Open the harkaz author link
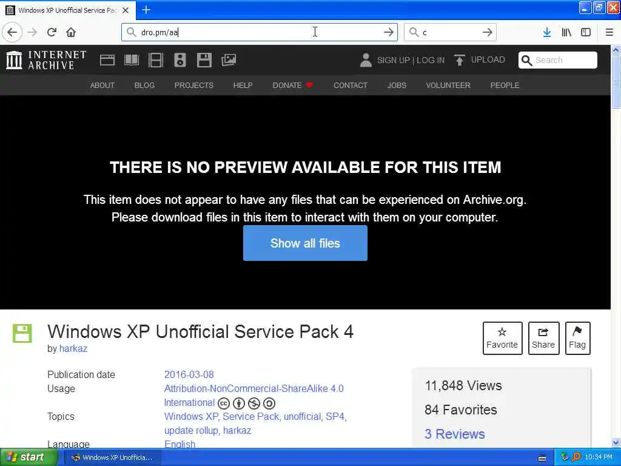 73,349
